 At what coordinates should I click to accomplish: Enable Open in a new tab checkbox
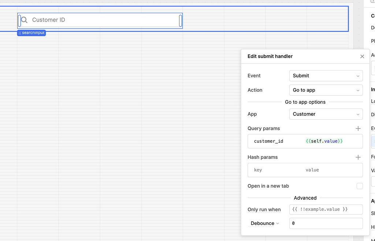tap(360, 186)
